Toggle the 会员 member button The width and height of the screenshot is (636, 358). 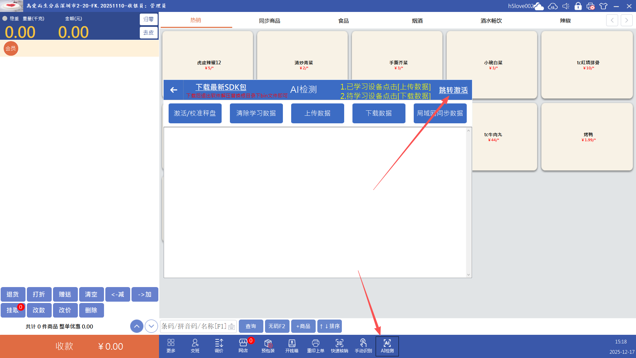(x=11, y=48)
